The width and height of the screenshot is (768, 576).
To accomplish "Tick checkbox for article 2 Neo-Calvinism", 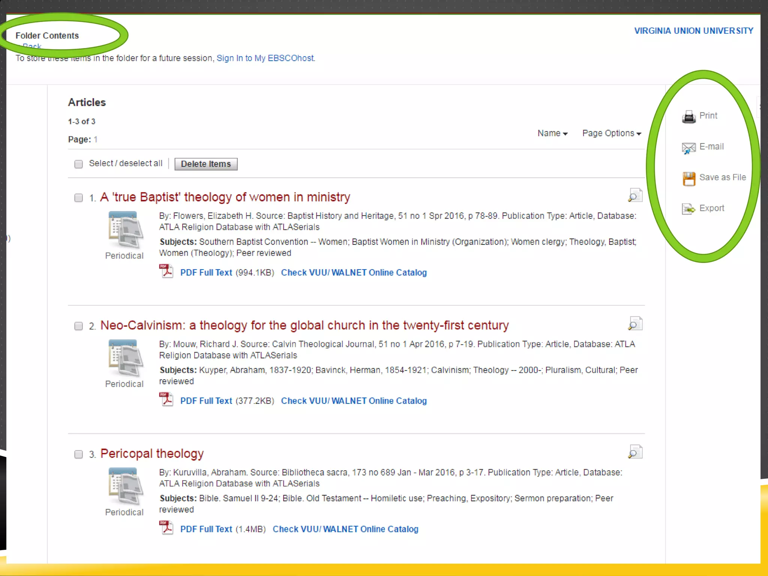I will coord(78,326).
